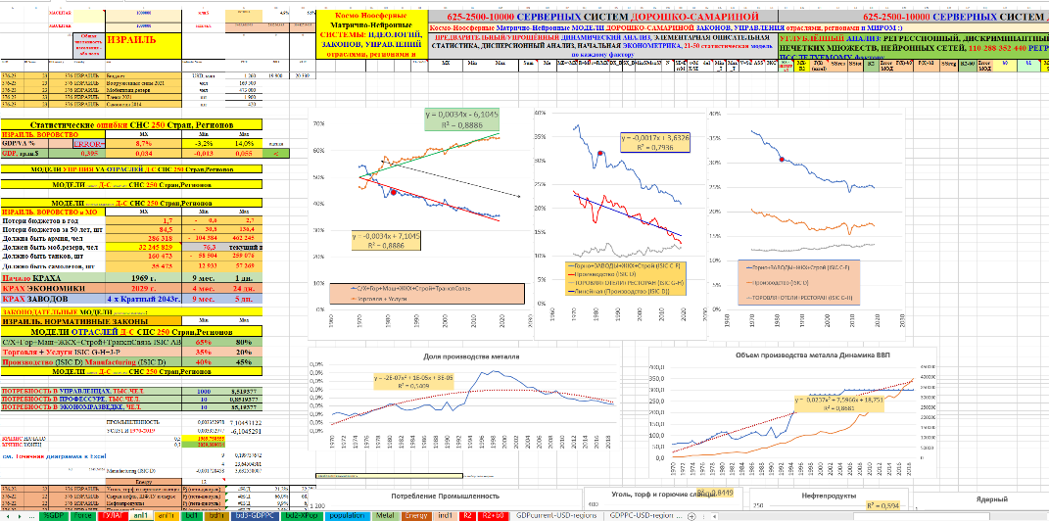Open the GDPcurrent-USD-regions sheet tab
The height and width of the screenshot is (521, 1049).
[558, 515]
